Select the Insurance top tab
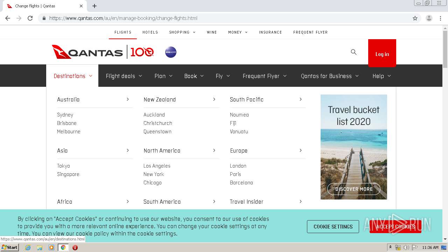This screenshot has width=448, height=252. pos(271,32)
